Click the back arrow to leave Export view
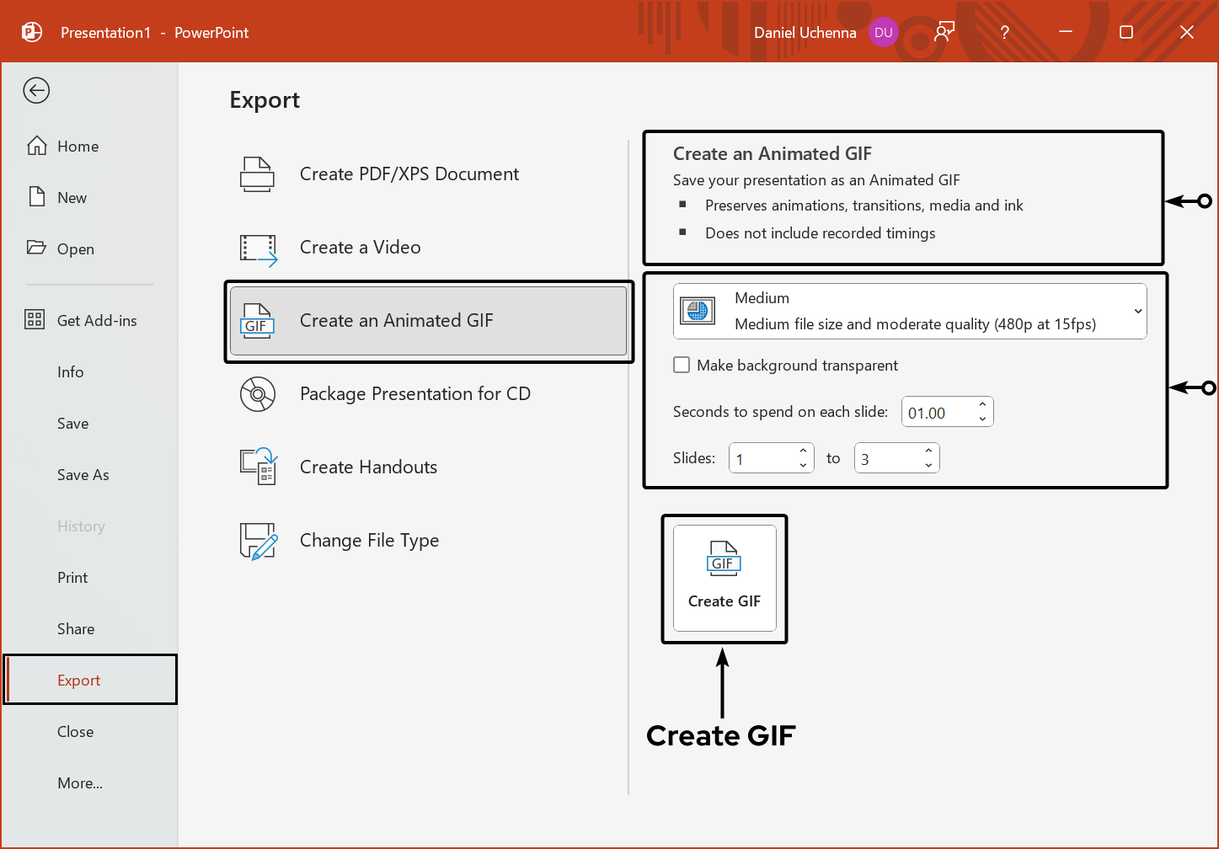 36,90
